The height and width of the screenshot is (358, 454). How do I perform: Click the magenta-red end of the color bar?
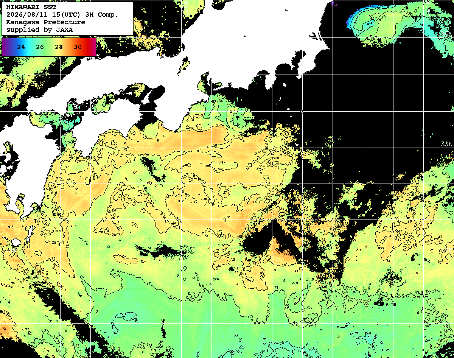click(x=92, y=47)
